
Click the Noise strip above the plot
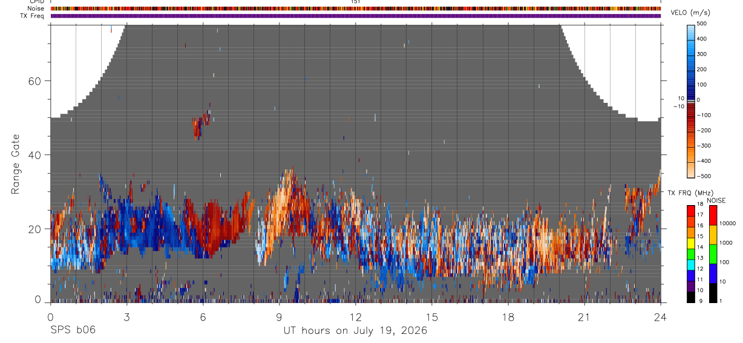[356, 8]
